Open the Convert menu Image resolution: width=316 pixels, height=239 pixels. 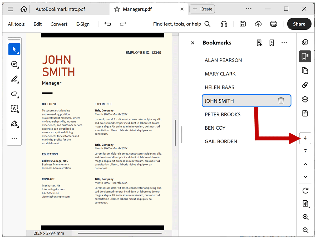(59, 24)
